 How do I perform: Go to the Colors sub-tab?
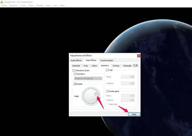tap(94, 66)
